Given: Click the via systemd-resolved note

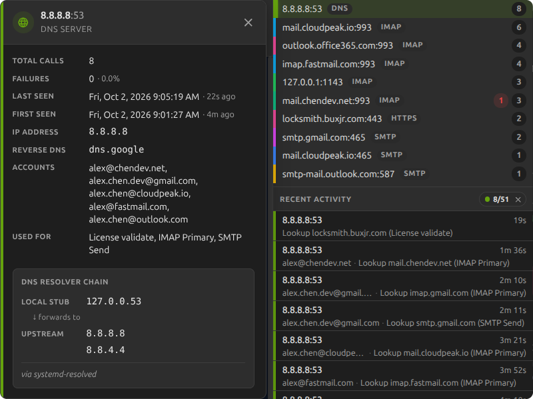Looking at the screenshot, I should [x=59, y=374].
